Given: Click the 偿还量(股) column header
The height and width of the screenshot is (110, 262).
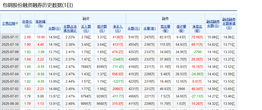Looking at the screenshot, I should click(181, 28).
